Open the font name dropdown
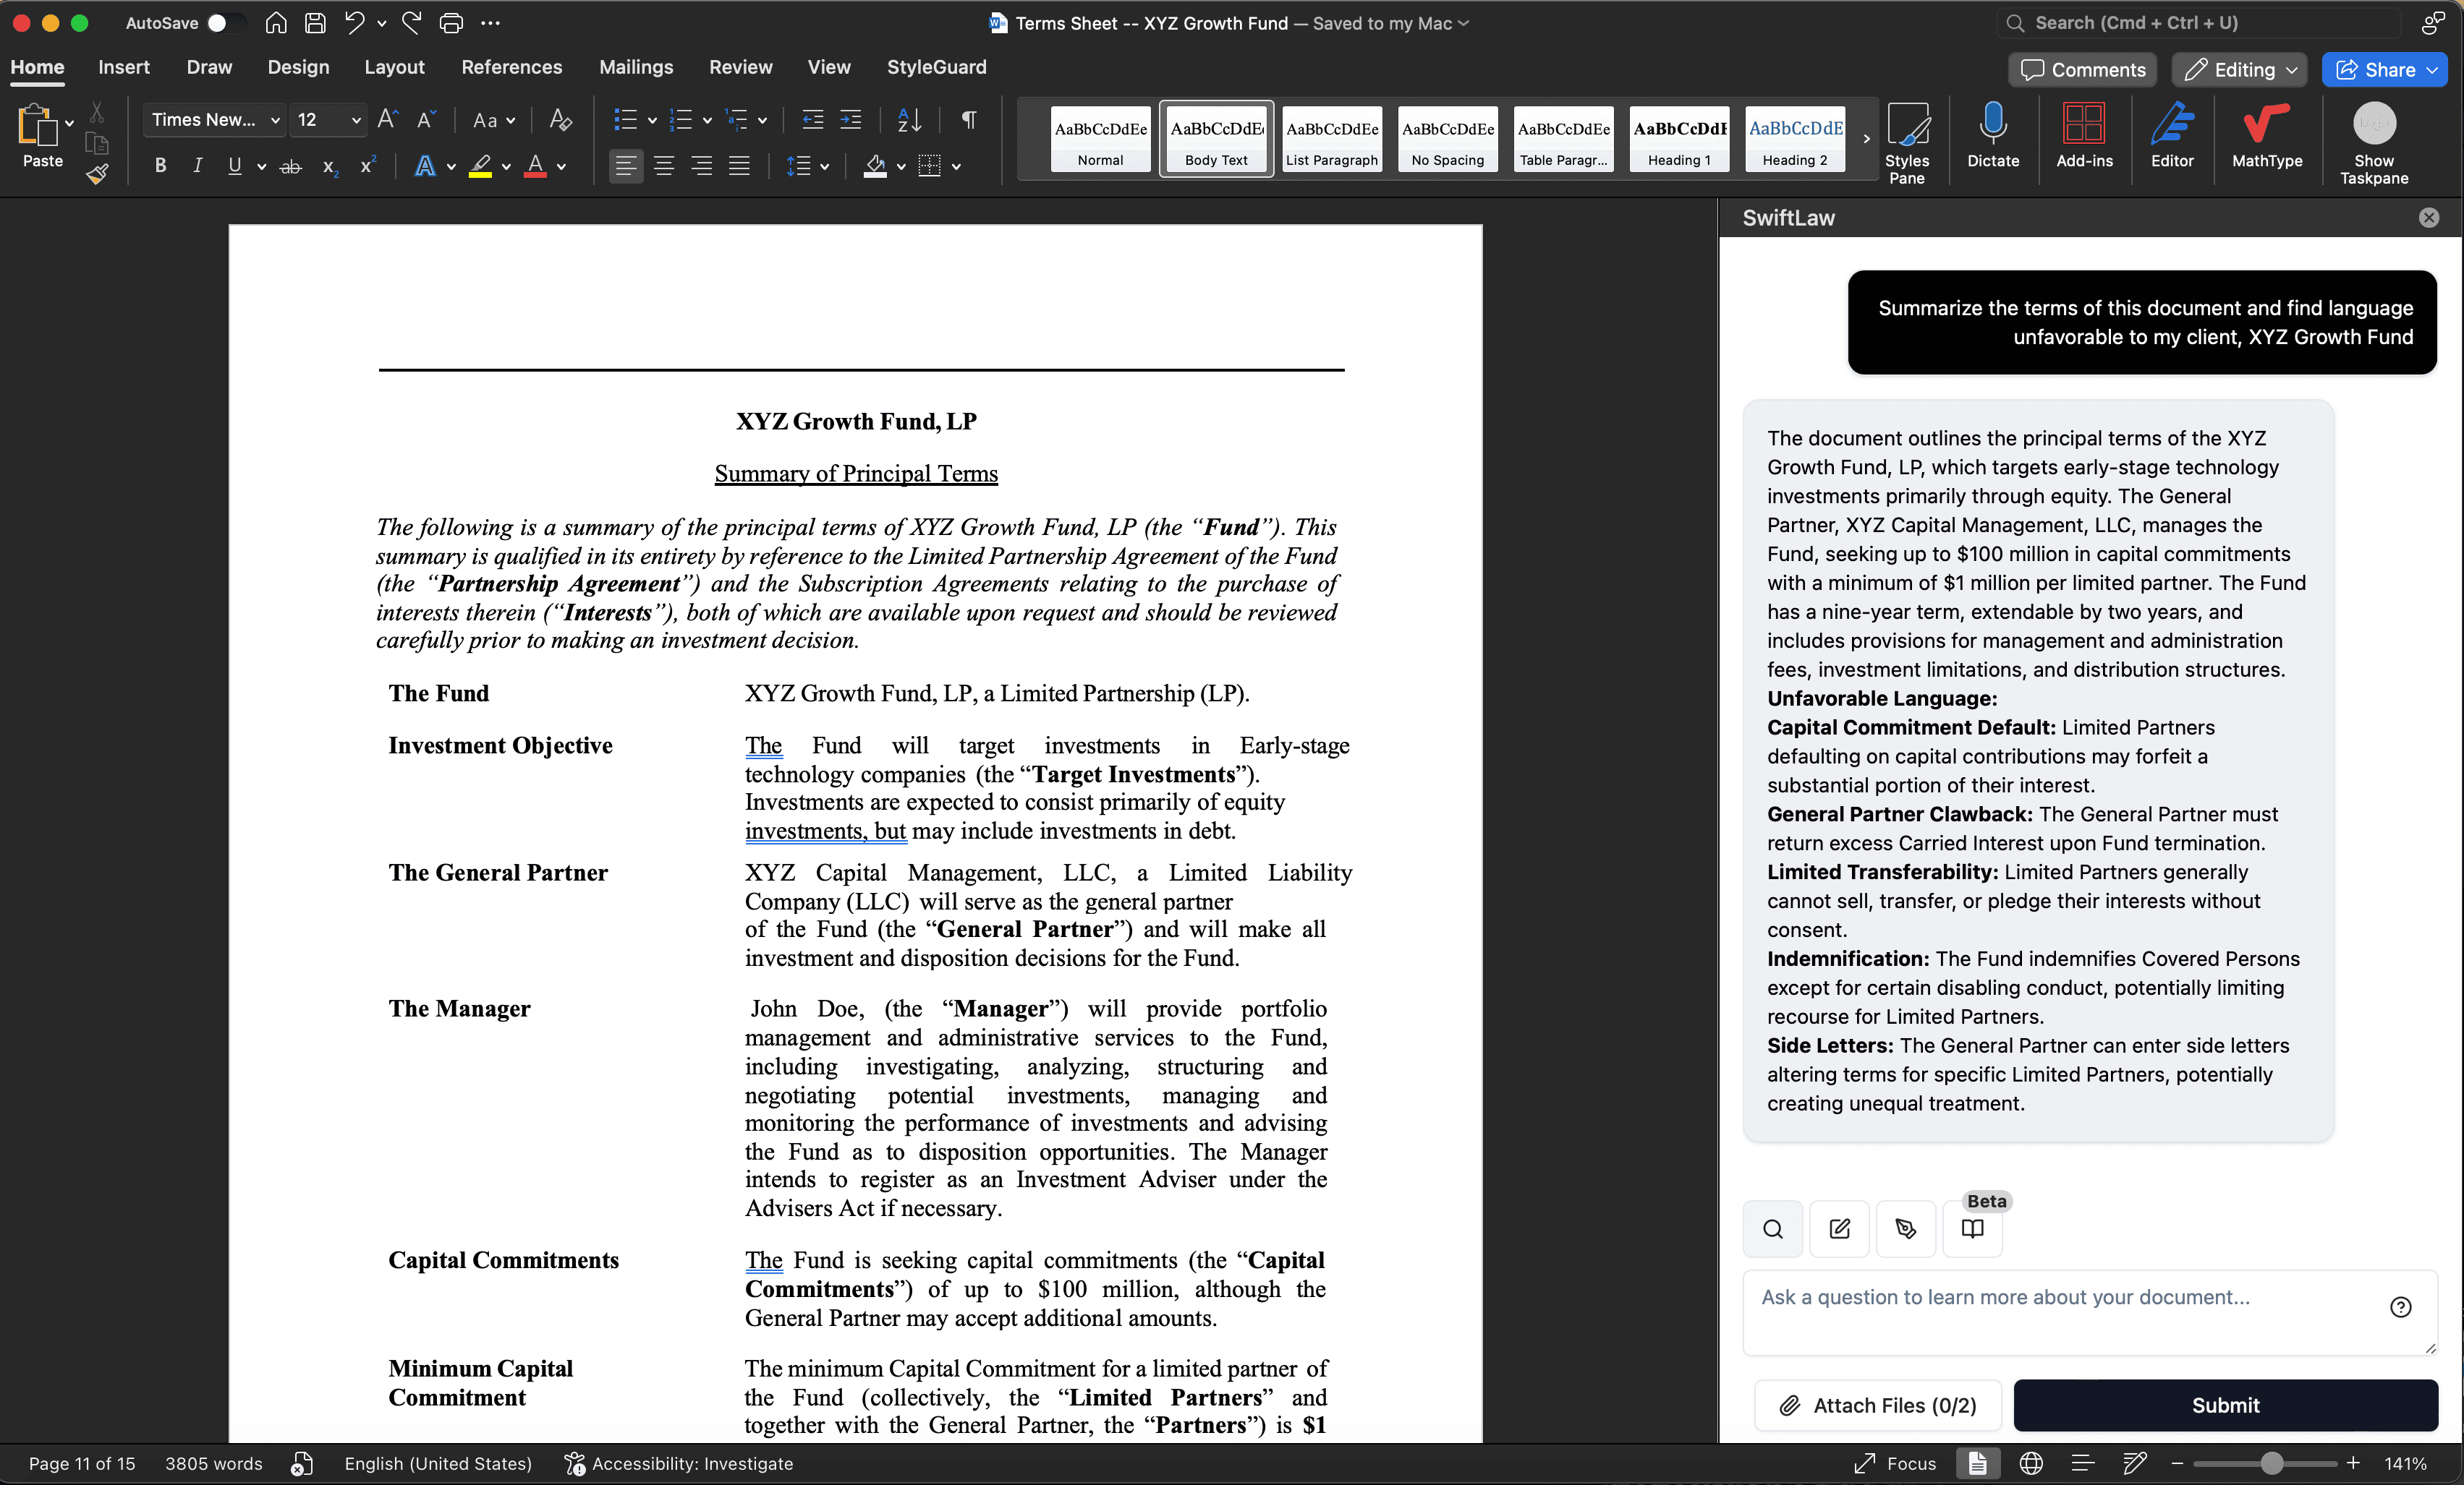 pos(275,120)
